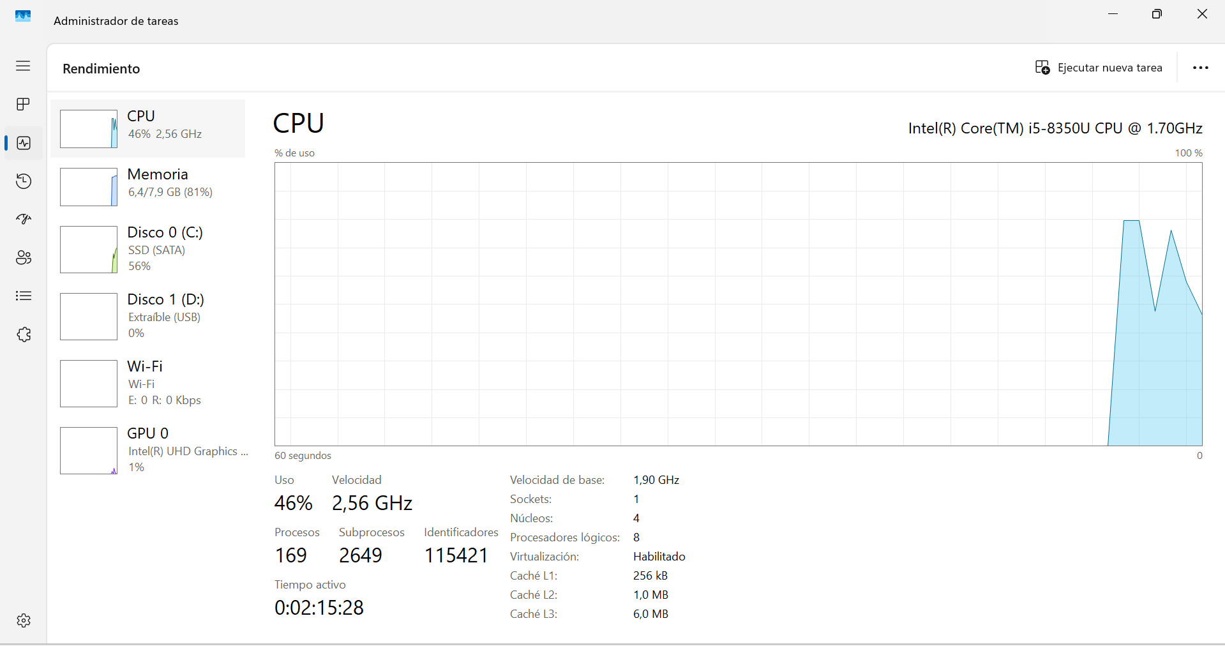
Task: Select the CPU performance entry
Action: (x=164, y=125)
